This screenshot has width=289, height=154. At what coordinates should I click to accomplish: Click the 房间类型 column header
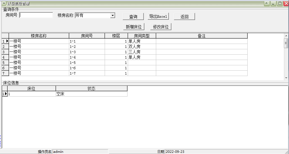(142, 36)
